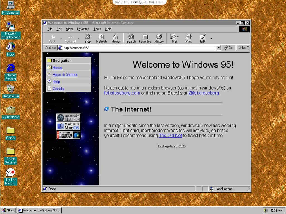Click the Start button
Screen dimensions: 286x214
[8, 210]
